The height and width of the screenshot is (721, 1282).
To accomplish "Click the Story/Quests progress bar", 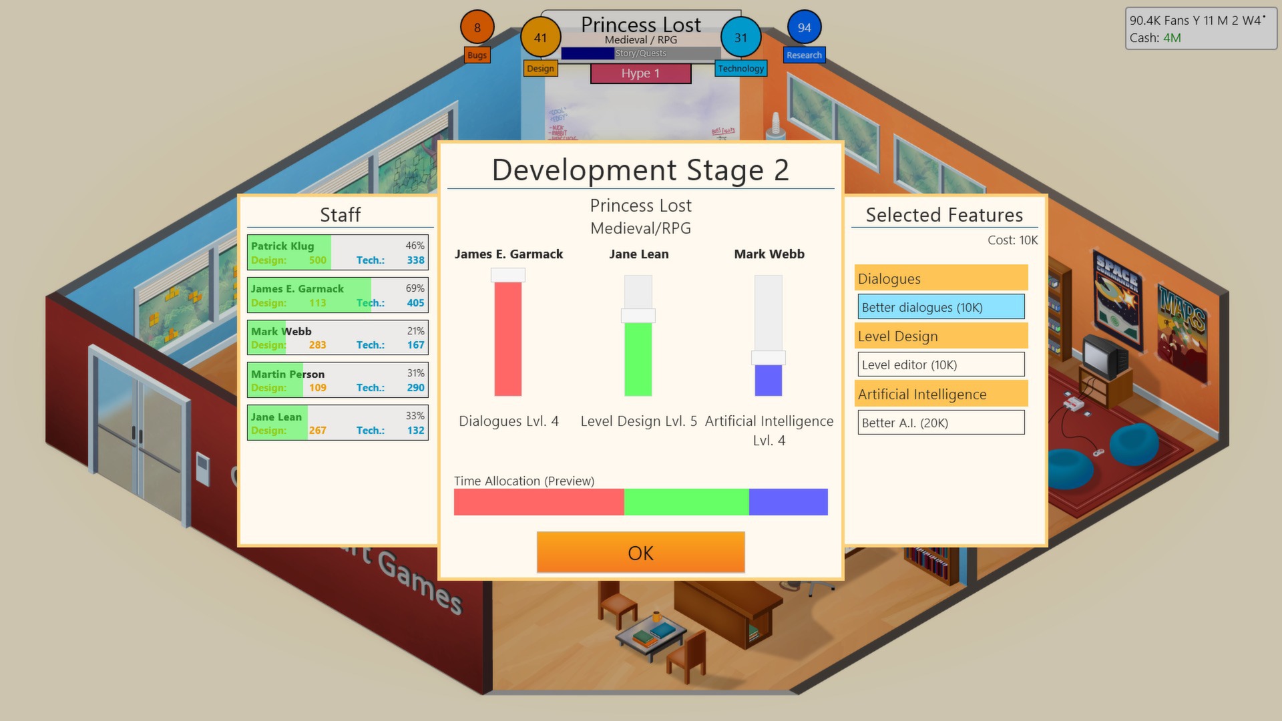I will pyautogui.click(x=641, y=53).
